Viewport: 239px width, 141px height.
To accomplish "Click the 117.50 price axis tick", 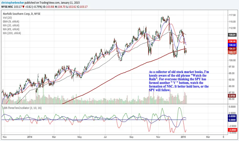I will point(232,15).
